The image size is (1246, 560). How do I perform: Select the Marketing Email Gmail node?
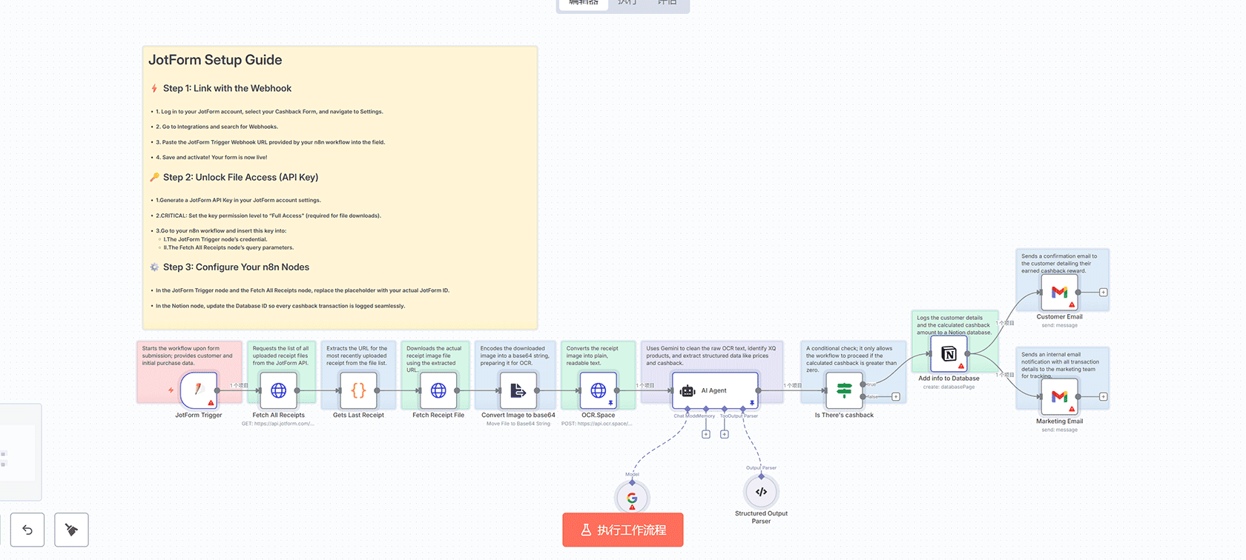(x=1059, y=397)
